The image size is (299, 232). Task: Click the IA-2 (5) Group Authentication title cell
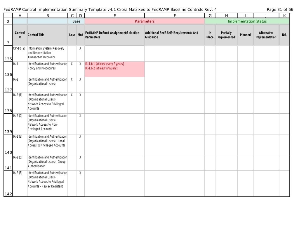pyautogui.click(x=48, y=163)
